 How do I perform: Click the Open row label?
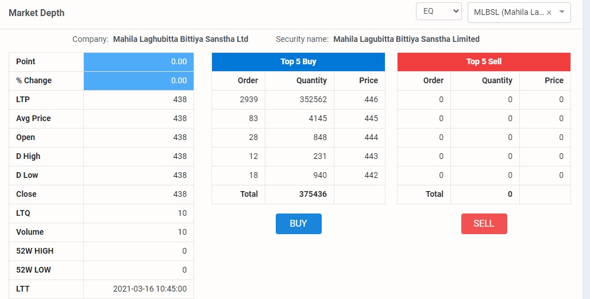click(x=26, y=137)
